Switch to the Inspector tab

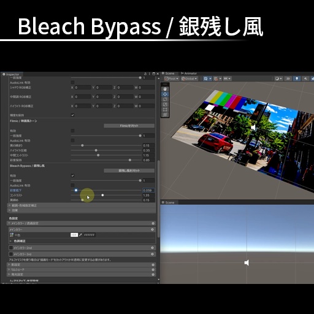pyautogui.click(x=11, y=74)
